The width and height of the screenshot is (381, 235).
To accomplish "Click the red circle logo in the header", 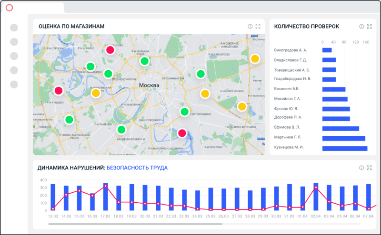I will [9, 8].
